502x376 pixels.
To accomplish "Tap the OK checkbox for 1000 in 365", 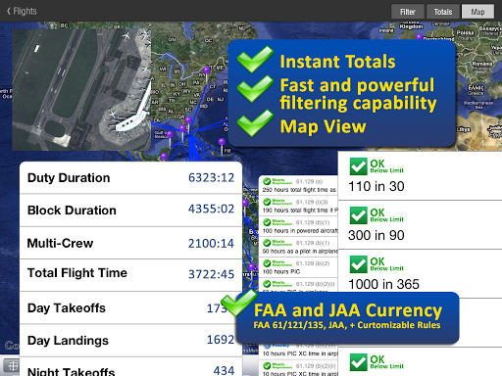I will point(358,264).
